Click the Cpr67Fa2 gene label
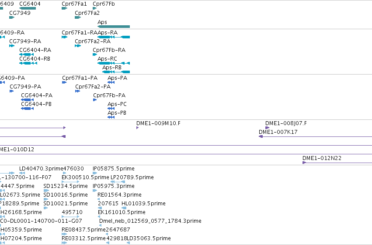Viewport: 372px width, 245px height. [87, 13]
